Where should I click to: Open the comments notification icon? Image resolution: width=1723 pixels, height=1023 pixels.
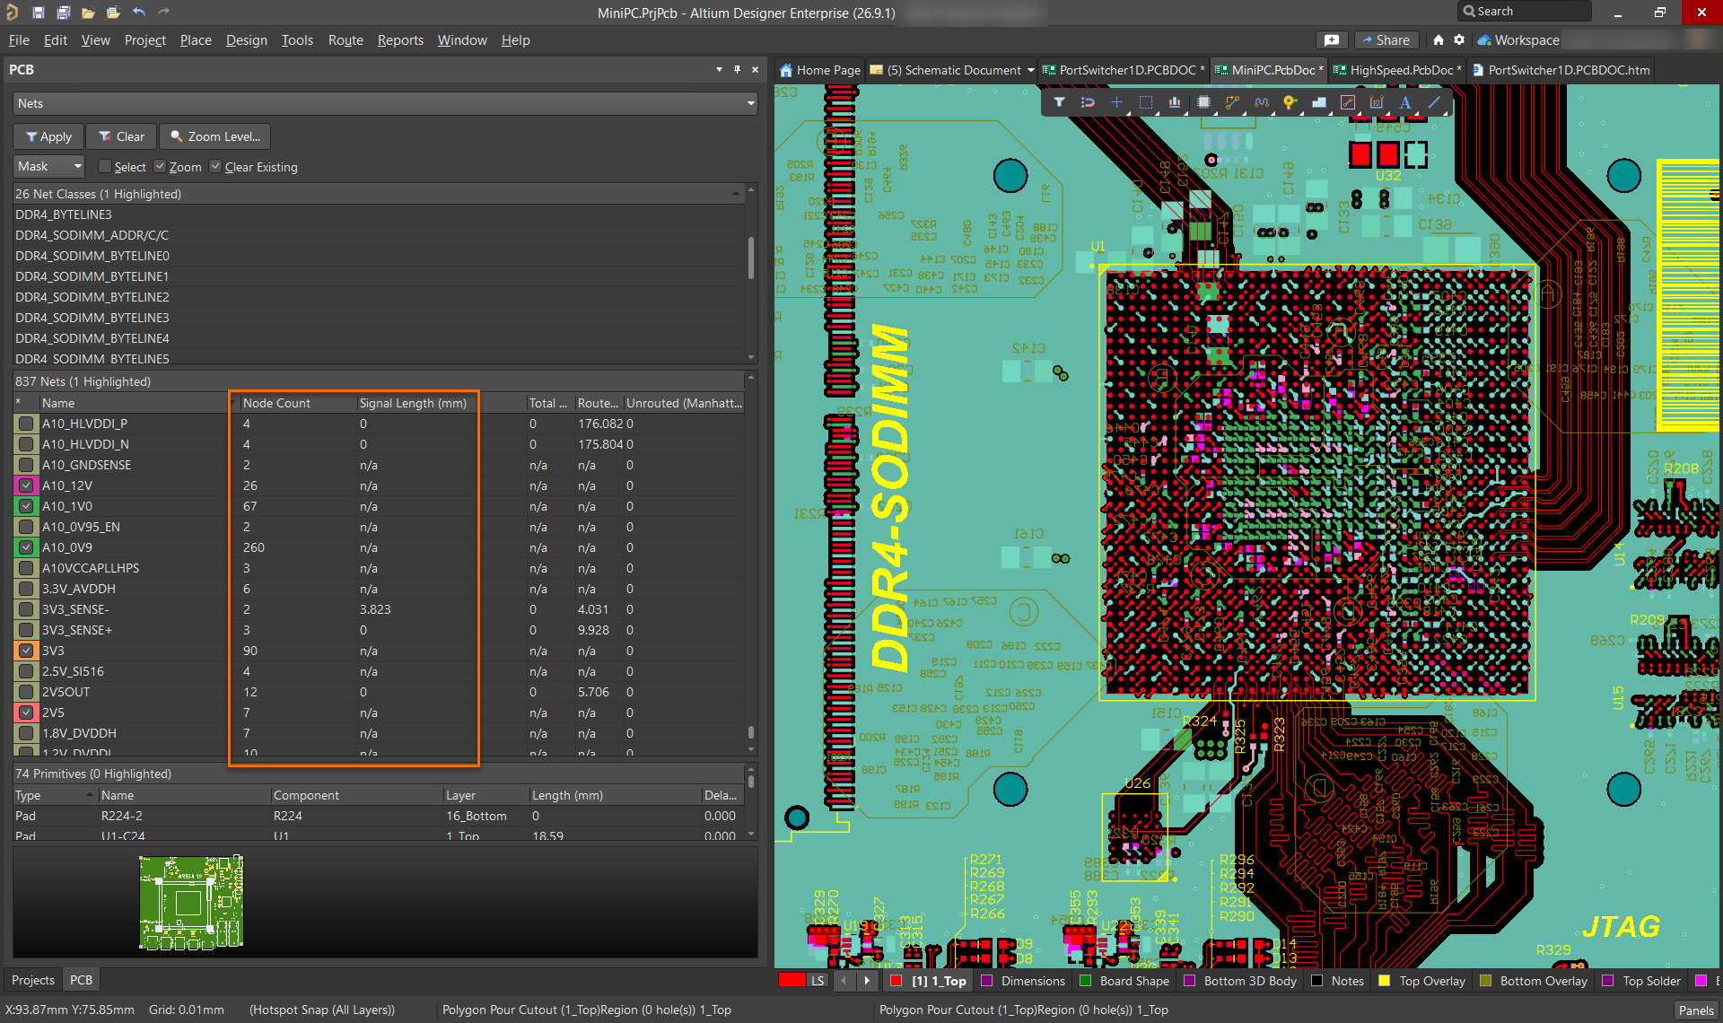tap(1332, 39)
